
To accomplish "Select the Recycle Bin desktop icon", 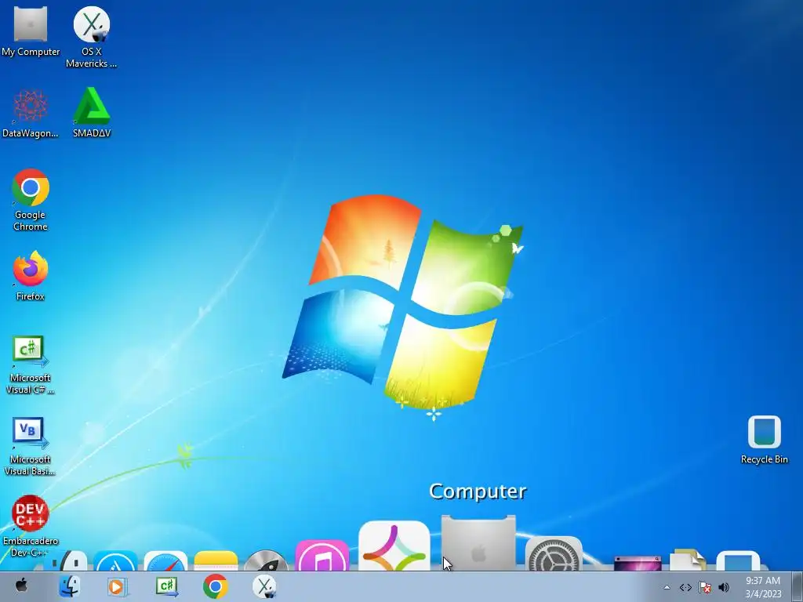I will (x=764, y=441).
